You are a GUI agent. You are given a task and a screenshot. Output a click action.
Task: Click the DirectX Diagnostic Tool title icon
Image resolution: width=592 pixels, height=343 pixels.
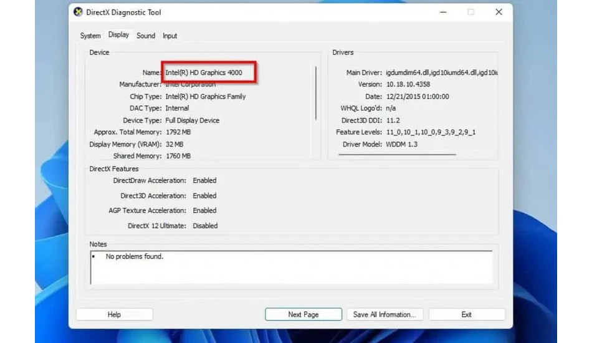[x=78, y=12]
